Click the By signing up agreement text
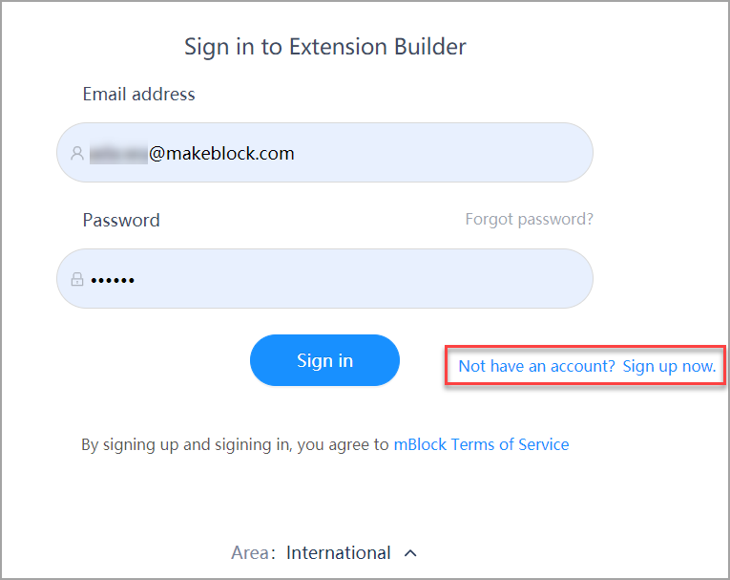This screenshot has height=580, width=730. (x=235, y=444)
